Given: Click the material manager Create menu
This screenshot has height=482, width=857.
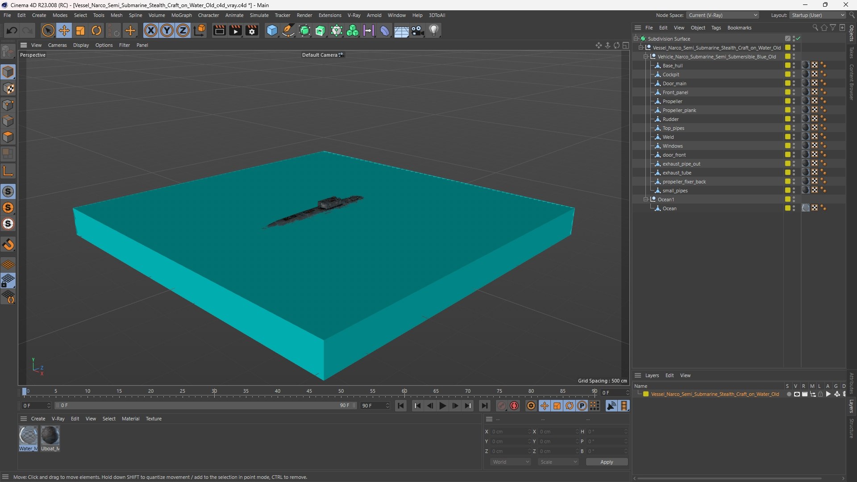Looking at the screenshot, I should [x=38, y=419].
